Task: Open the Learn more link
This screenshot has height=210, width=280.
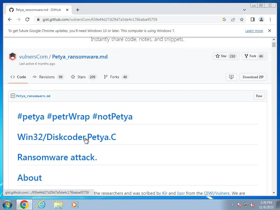Action: click(254, 31)
